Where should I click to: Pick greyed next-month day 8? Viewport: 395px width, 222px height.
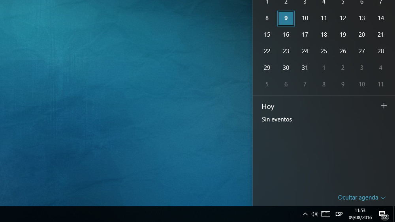click(x=324, y=84)
